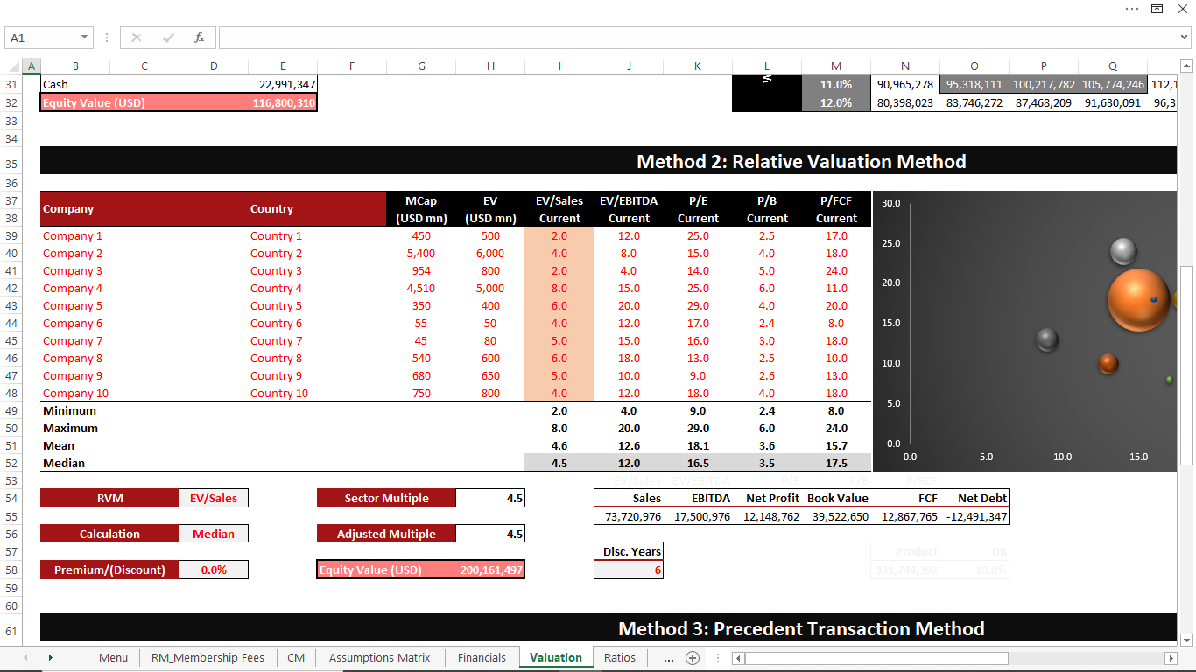Click the vertical scrollbar up arrow
The height and width of the screenshot is (672, 1196).
click(x=1187, y=66)
